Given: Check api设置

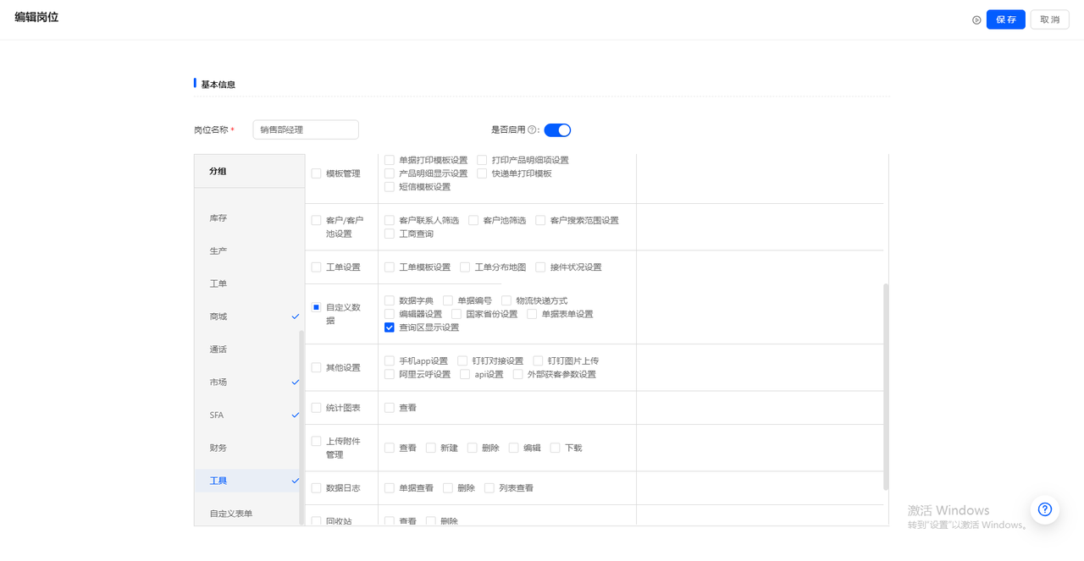Looking at the screenshot, I should 465,374.
